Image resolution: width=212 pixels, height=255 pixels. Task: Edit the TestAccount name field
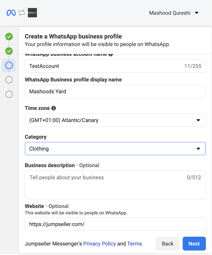coord(104,66)
